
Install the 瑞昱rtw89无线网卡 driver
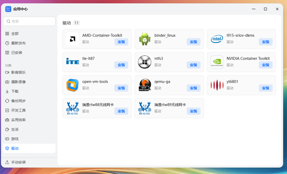point(193,111)
